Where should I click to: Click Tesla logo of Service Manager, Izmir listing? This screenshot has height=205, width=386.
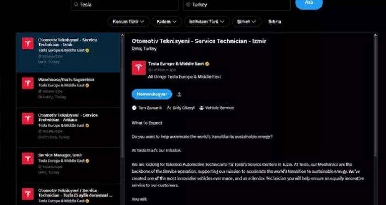click(x=27, y=159)
